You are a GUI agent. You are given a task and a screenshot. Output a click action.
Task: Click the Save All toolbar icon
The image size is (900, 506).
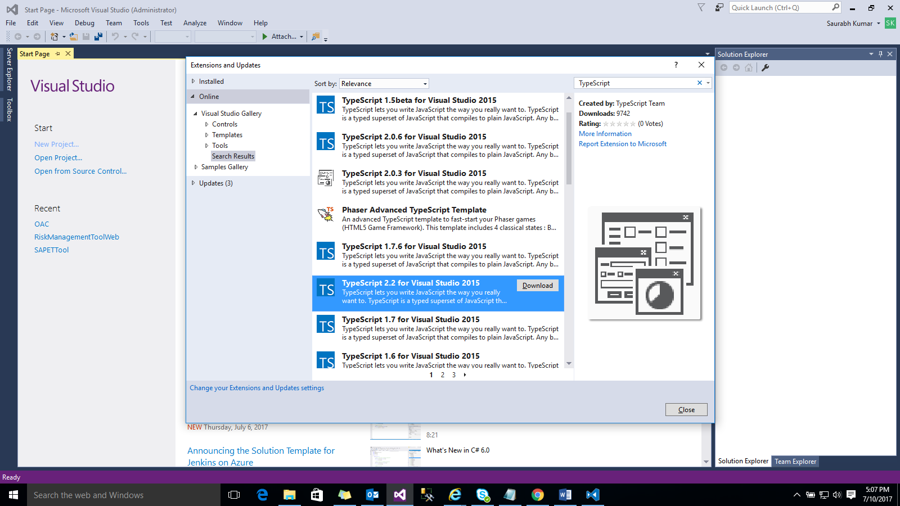[98, 36]
